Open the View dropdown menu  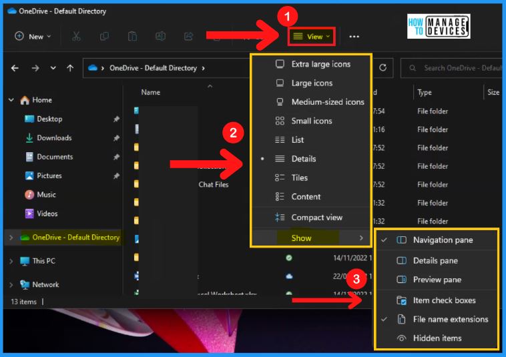point(312,37)
